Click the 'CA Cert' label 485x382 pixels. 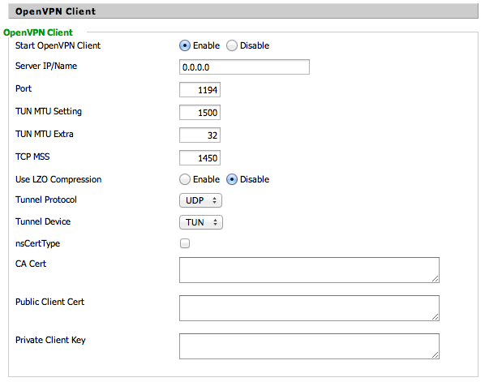coord(31,264)
